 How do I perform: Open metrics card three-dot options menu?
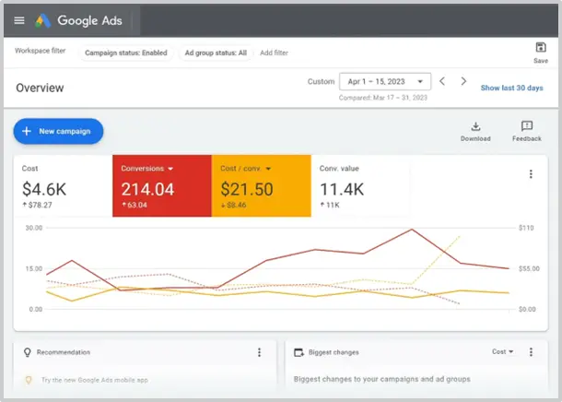(531, 174)
